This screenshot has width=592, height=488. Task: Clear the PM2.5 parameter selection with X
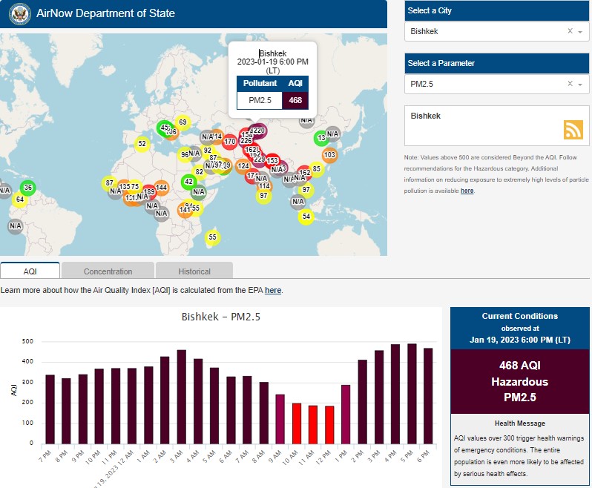click(570, 85)
